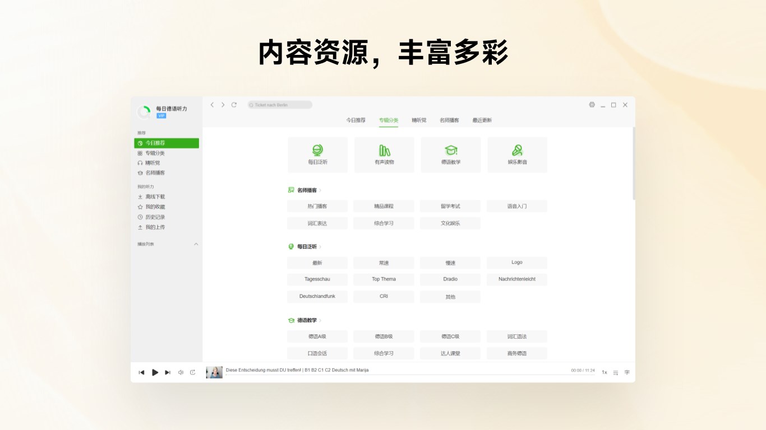Open 我的收藏 in the sidebar
Image resolution: width=766 pixels, height=430 pixels.
167,207
